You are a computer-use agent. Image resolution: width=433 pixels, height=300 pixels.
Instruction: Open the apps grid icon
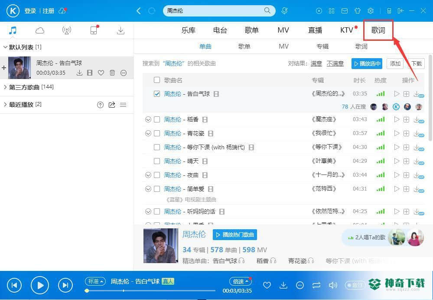(332, 11)
